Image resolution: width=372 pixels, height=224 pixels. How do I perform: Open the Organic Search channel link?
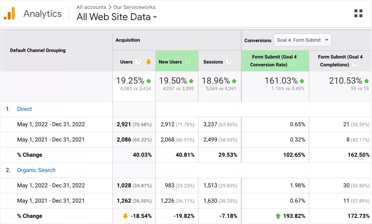click(x=36, y=170)
